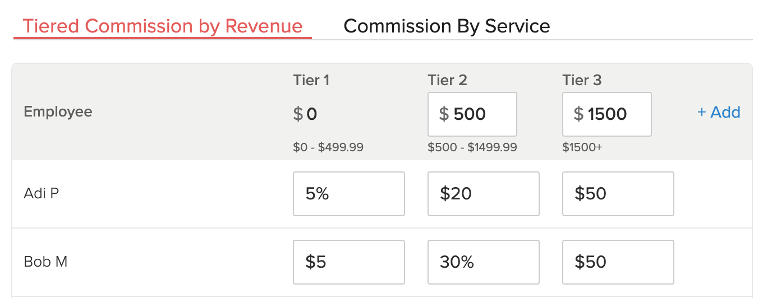
Task: Edit Bob M's Tier 2 30% field
Action: point(483,262)
